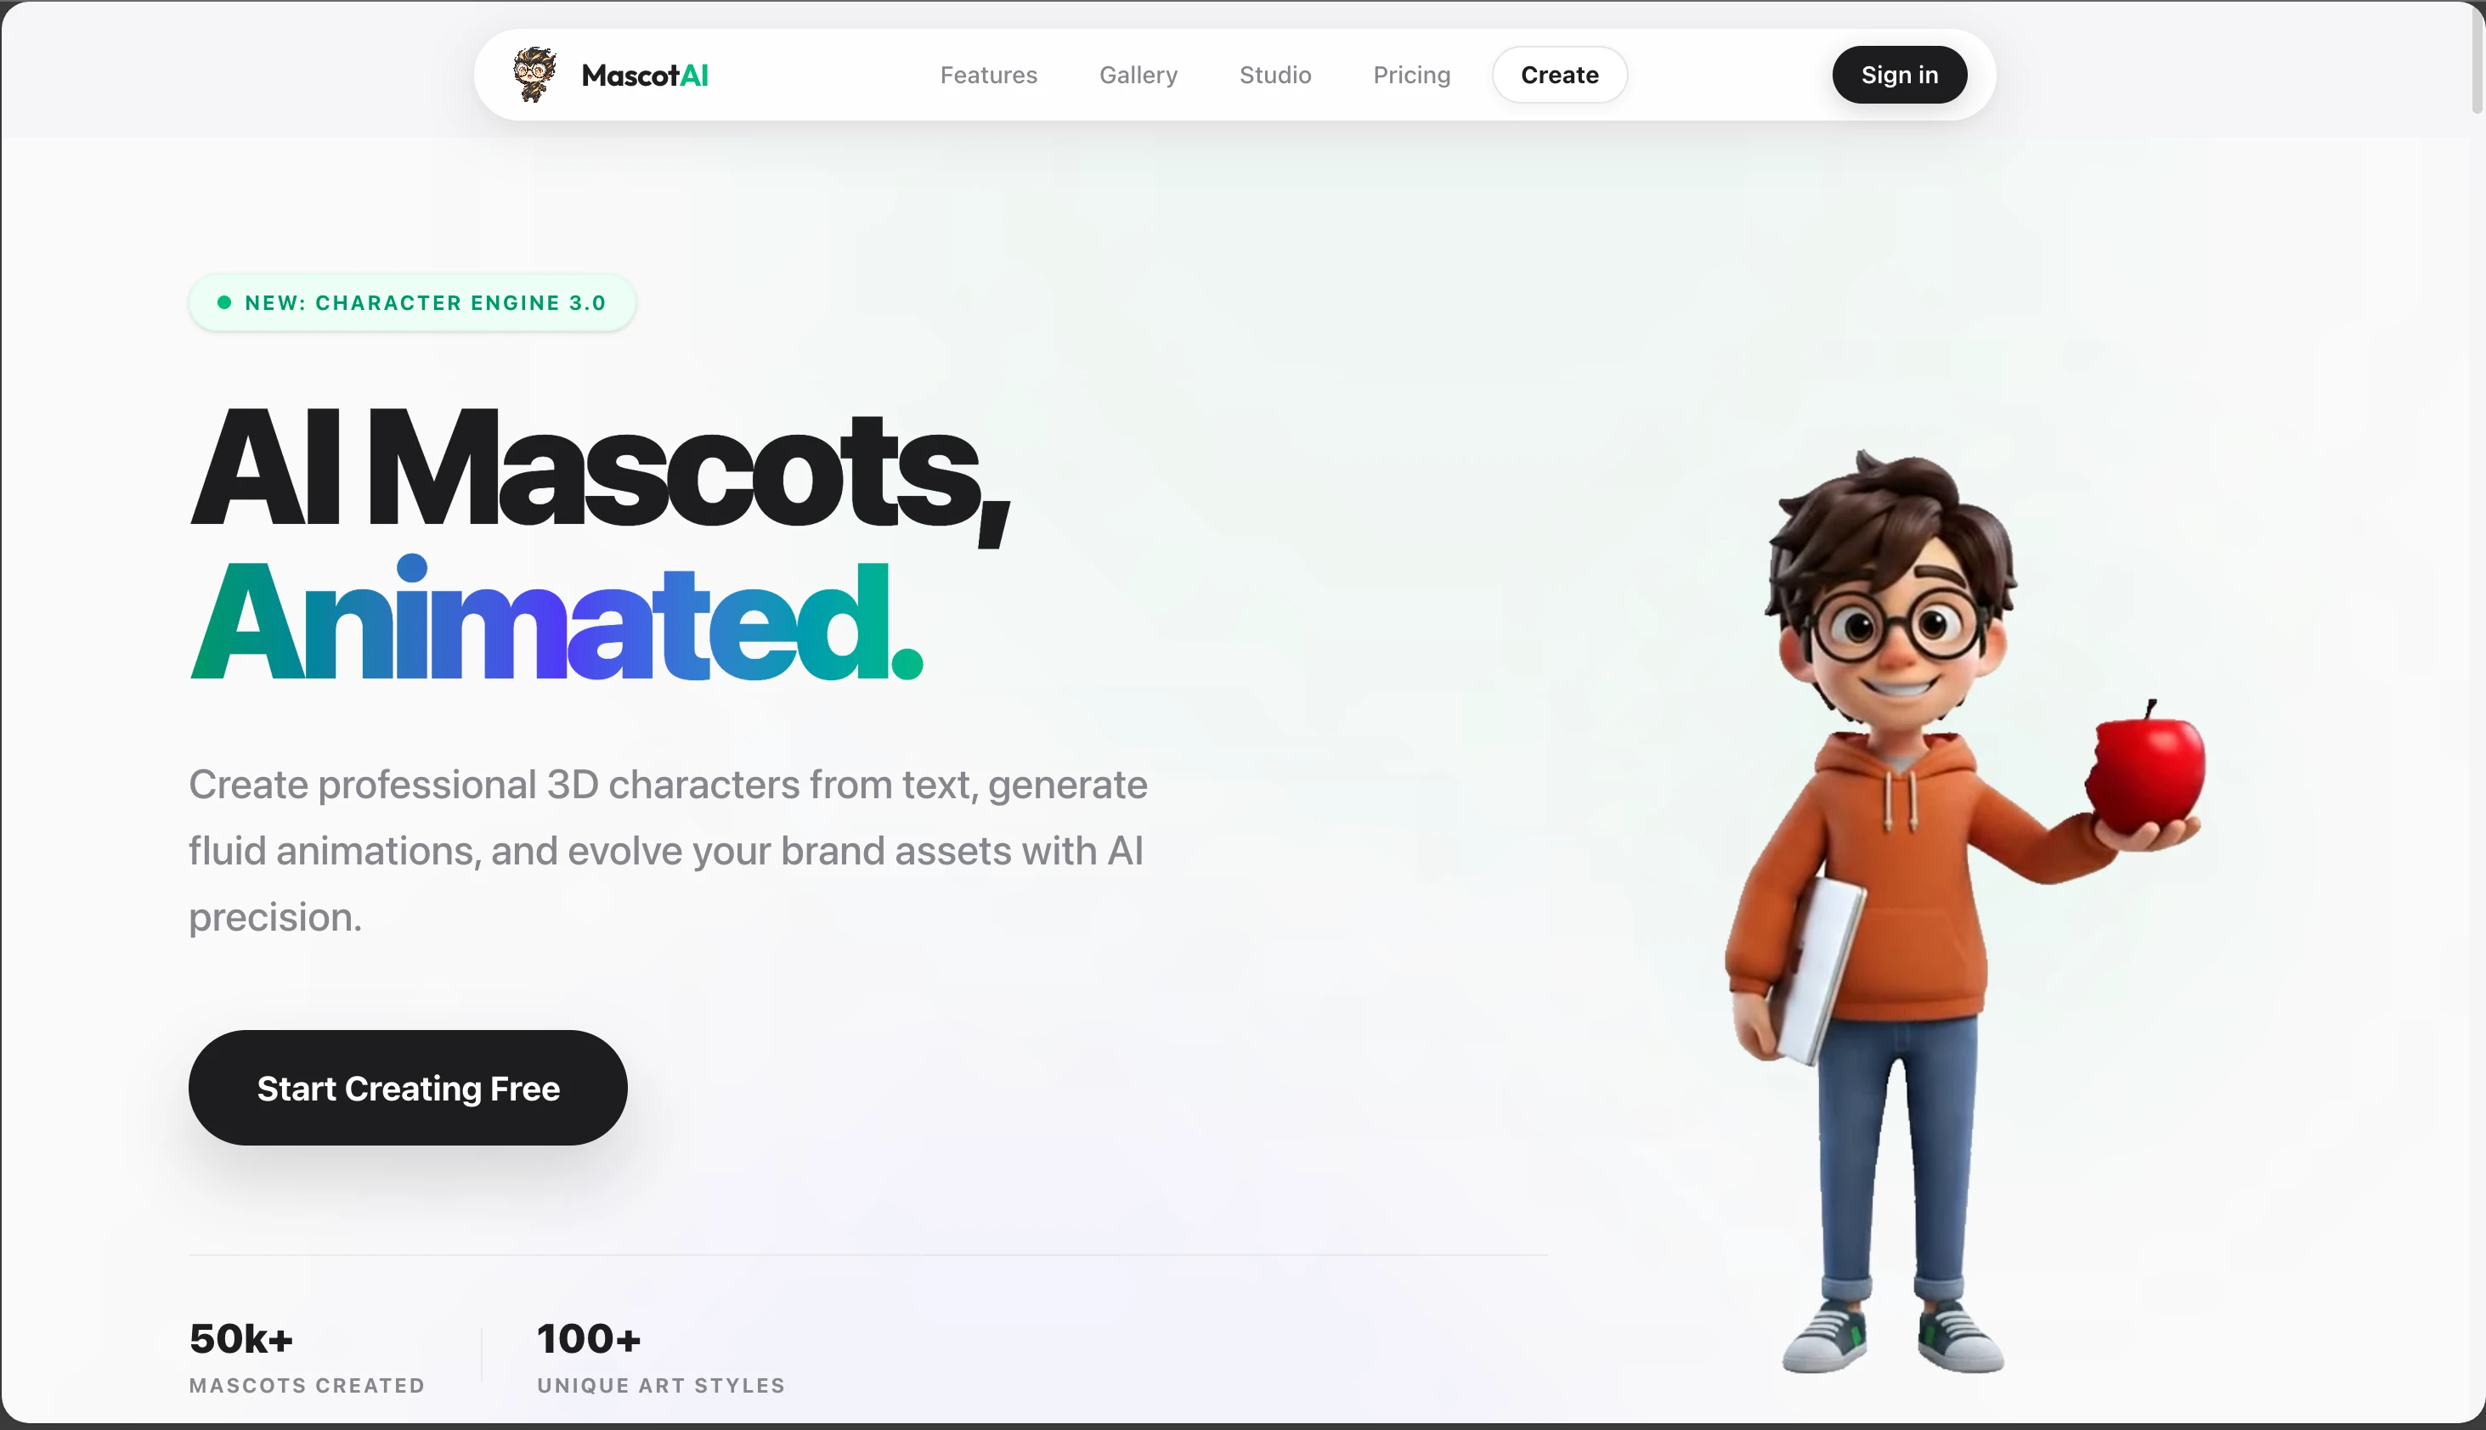The image size is (2486, 1430).
Task: Open the Features nav link
Action: [988, 75]
